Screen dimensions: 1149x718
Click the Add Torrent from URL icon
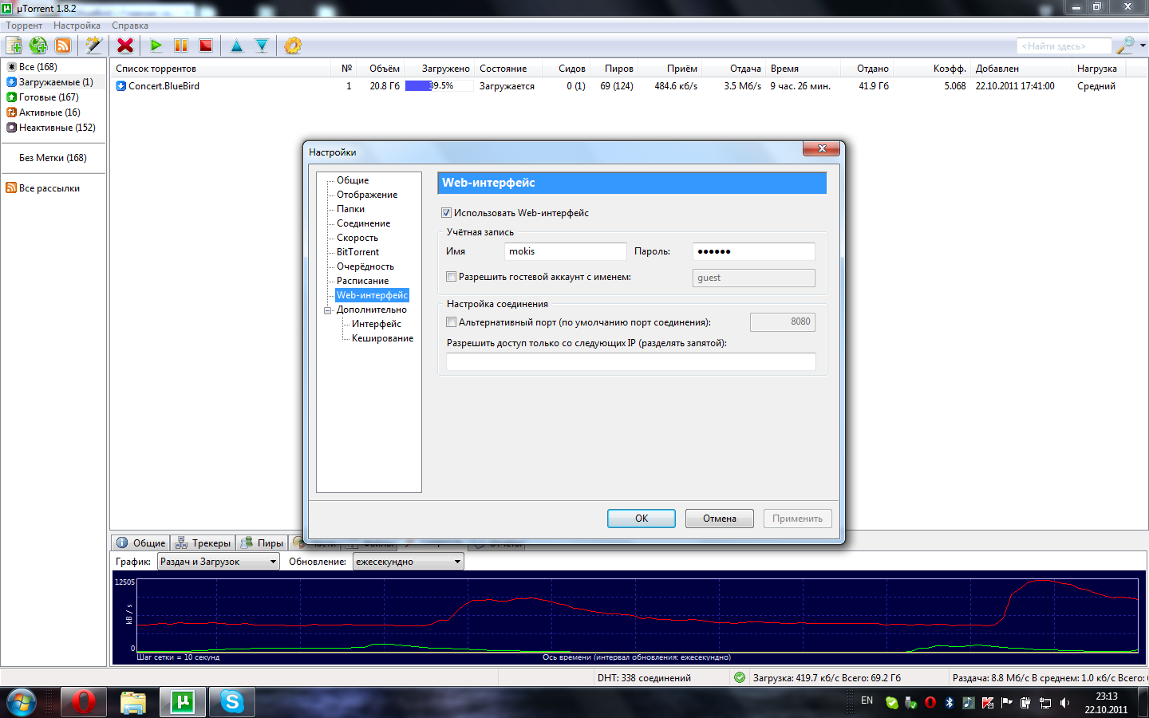pos(38,45)
